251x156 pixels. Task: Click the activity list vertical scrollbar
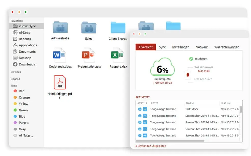tap(241, 110)
